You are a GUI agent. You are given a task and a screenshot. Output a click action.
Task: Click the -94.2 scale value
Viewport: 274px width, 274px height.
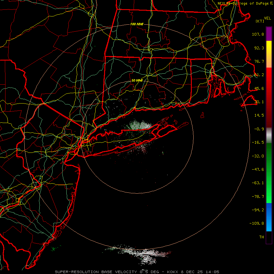[x=258, y=210]
